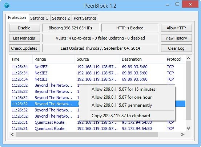Screen dimensions: 201x147
Task: Click the PeerBlock cube icon in title bar
Action: [x=7, y=5]
